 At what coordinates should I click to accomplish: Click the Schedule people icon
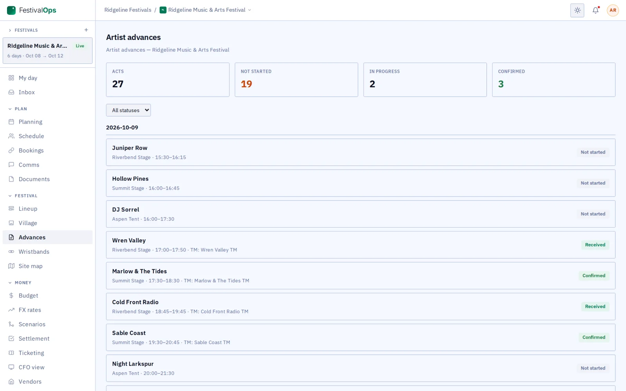[x=11, y=136]
